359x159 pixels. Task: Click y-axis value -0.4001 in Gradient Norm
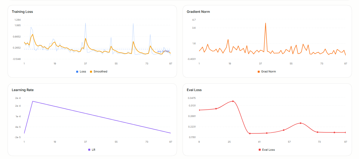coord(192,59)
